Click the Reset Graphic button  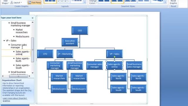[173, 2]
